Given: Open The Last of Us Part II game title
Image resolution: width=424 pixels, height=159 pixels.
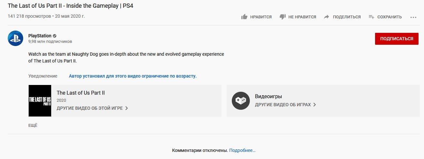Looking at the screenshot, I should coord(80,93).
